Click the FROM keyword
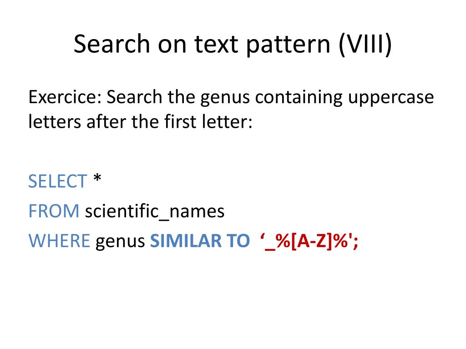This screenshot has height=349, width=466. 54,211
